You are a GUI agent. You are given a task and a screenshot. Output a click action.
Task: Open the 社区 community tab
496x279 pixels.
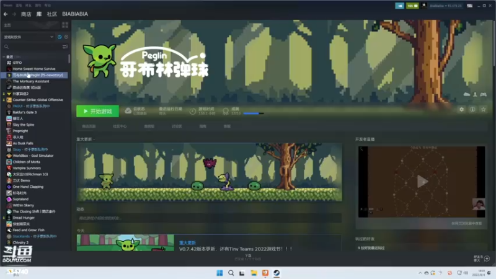click(52, 14)
